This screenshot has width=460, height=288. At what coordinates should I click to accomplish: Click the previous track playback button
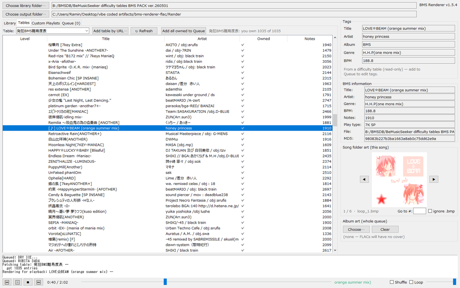tap(7, 282)
